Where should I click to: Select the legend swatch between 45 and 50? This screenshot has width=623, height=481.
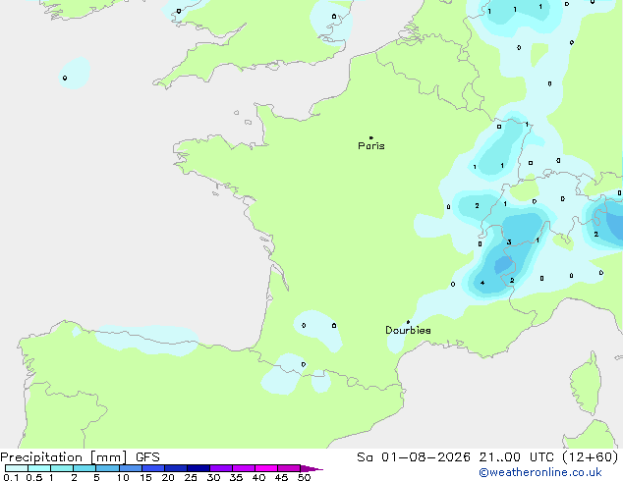289,468
